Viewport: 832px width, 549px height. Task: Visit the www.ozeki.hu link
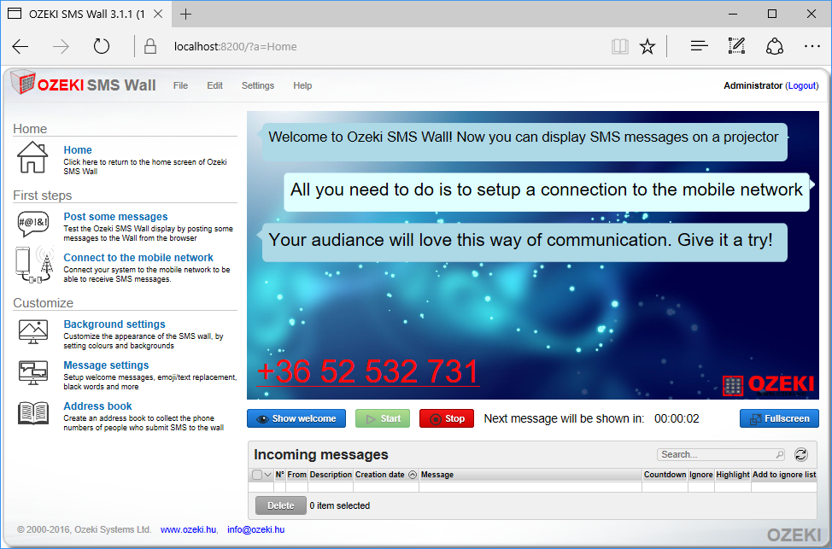click(x=189, y=529)
